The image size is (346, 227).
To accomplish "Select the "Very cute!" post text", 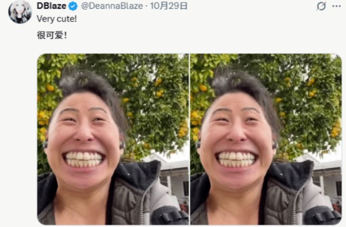I will tap(57, 19).
